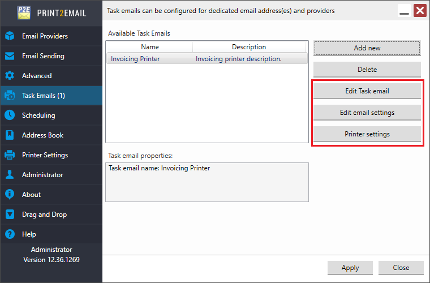The width and height of the screenshot is (430, 283).
Task: Click the Scheduling clock icon
Action: (x=10, y=115)
